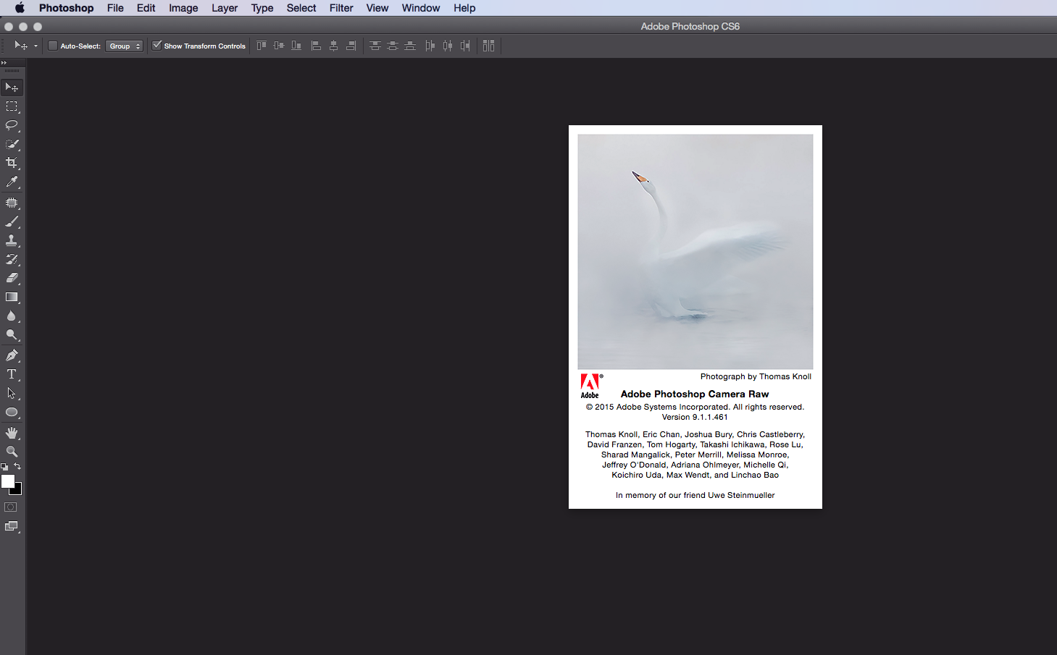Image resolution: width=1057 pixels, height=655 pixels.
Task: Open the Move tool preset picker arrow
Action: coord(35,46)
